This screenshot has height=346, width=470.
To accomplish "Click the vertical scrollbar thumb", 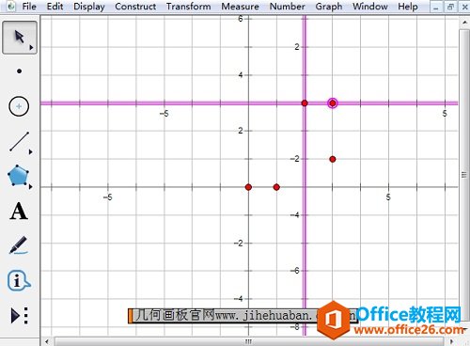I will [464, 175].
